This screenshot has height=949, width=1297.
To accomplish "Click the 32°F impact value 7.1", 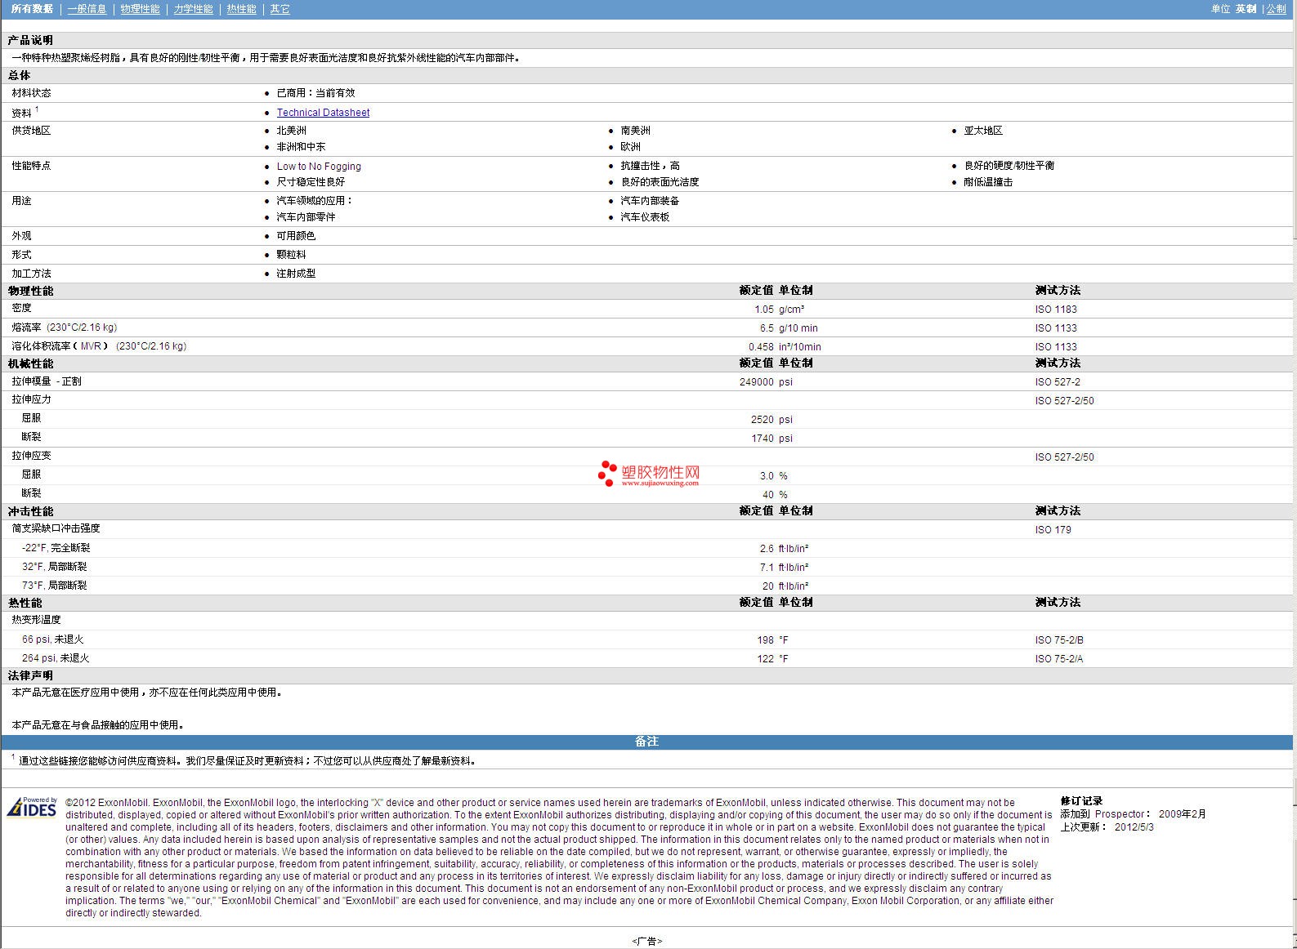I will pyautogui.click(x=767, y=568).
